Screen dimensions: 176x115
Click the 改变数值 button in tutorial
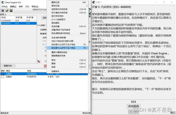click(x=133, y=106)
